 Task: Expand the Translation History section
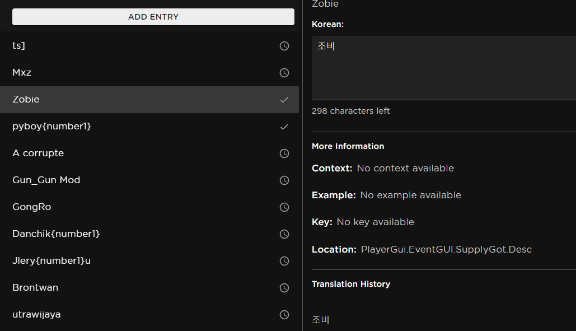[351, 284]
